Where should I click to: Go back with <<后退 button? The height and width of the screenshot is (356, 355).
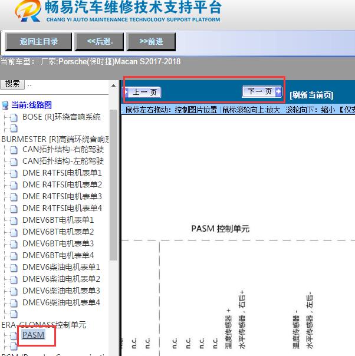99,41
